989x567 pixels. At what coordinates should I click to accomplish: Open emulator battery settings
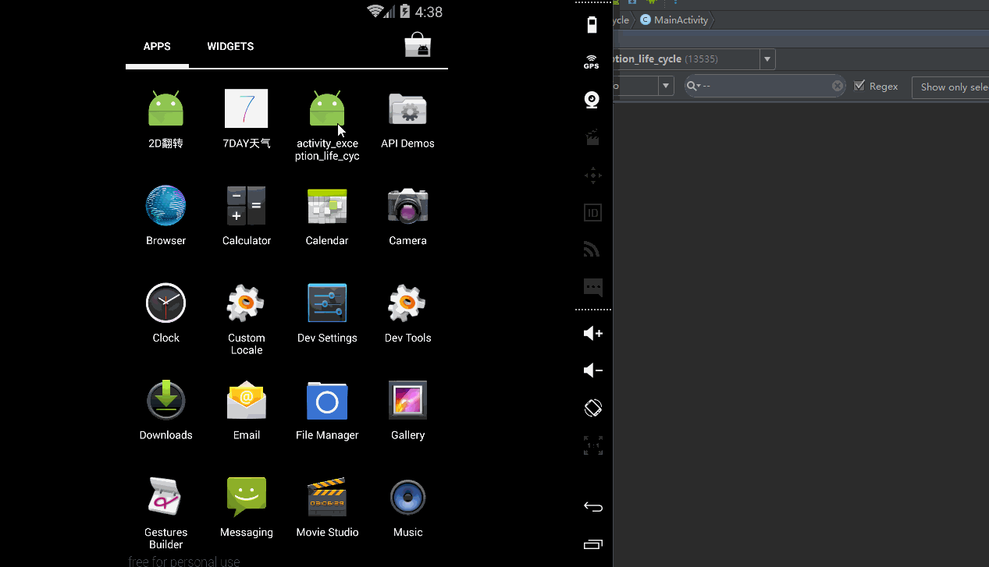click(592, 24)
